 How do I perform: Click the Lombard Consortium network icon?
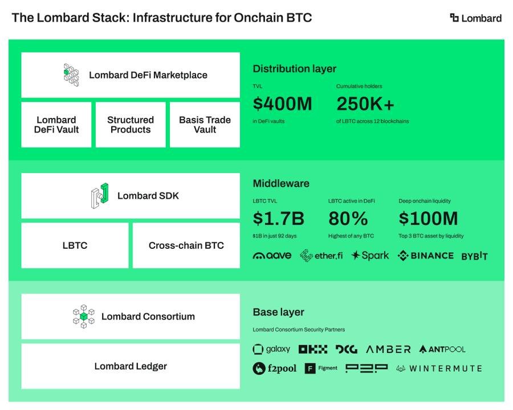(84, 316)
